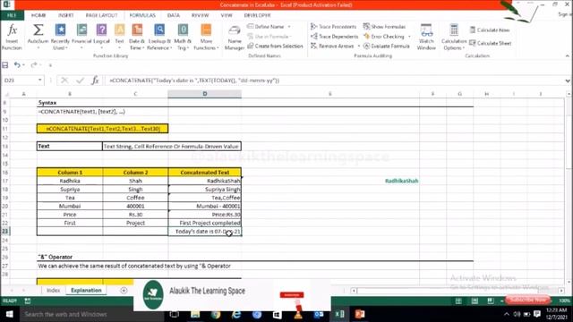
Task: Switch to the HOME tab
Action: 38,15
